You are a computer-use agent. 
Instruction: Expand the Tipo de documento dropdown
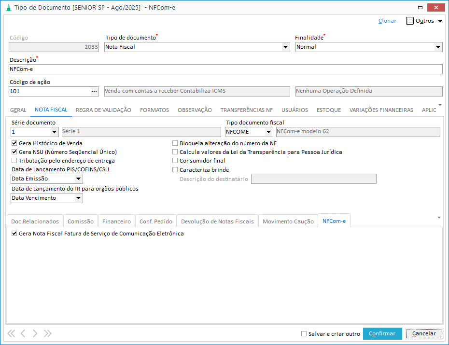(x=285, y=47)
